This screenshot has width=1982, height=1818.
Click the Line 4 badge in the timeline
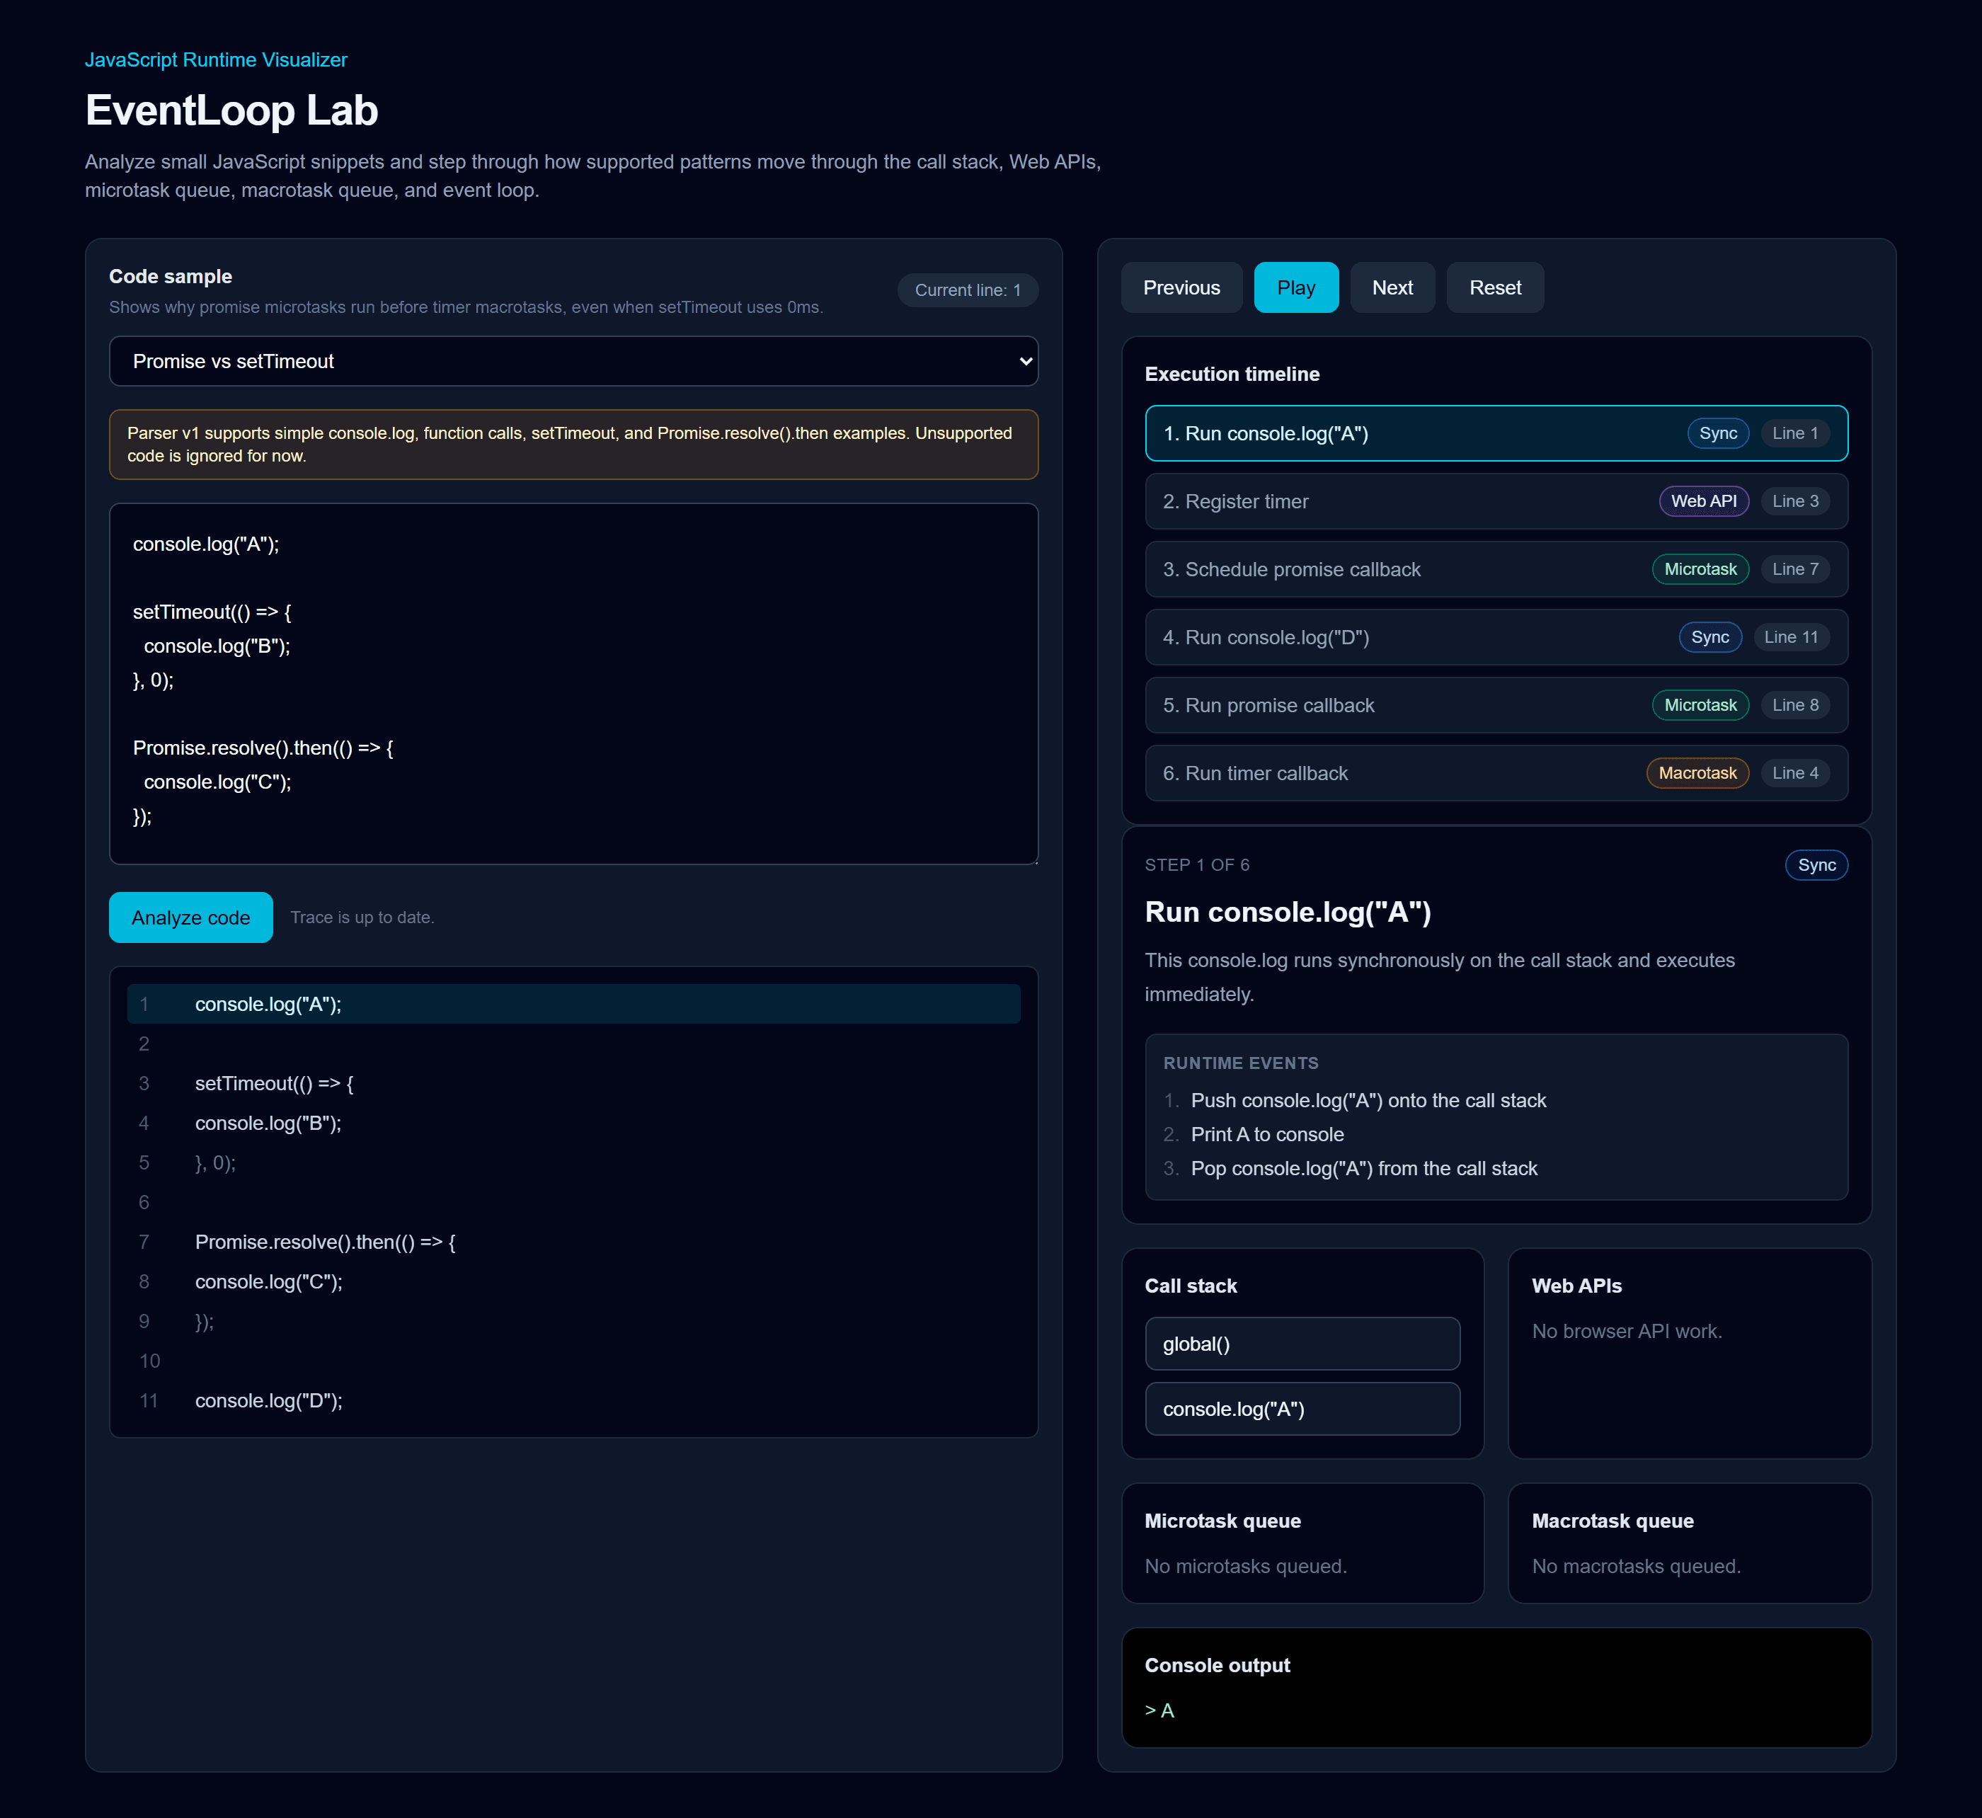tap(1794, 772)
